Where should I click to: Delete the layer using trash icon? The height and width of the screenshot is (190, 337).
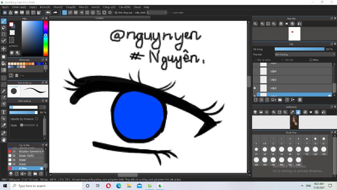300,100
